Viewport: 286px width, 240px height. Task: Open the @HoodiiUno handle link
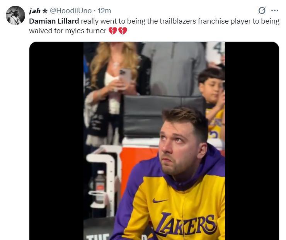click(x=71, y=11)
